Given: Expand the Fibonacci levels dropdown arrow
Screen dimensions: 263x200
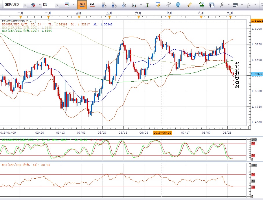Looking at the screenshot, I should pos(242,5).
